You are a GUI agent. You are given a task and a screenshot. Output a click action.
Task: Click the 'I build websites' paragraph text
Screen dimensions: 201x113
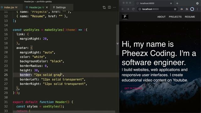(155, 75)
